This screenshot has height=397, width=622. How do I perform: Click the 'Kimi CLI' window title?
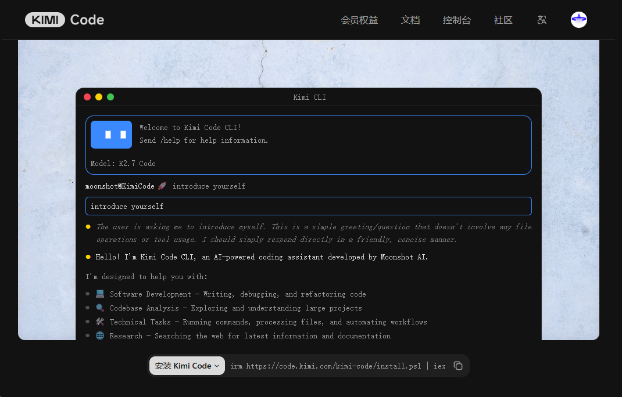coord(309,98)
